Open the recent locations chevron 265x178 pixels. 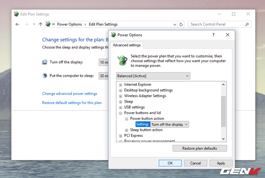[34, 24]
